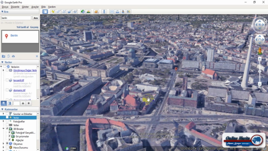This screenshot has height=151, width=268.
Task: Select the Add Polygon toolbar icon
Action: [59, 12]
